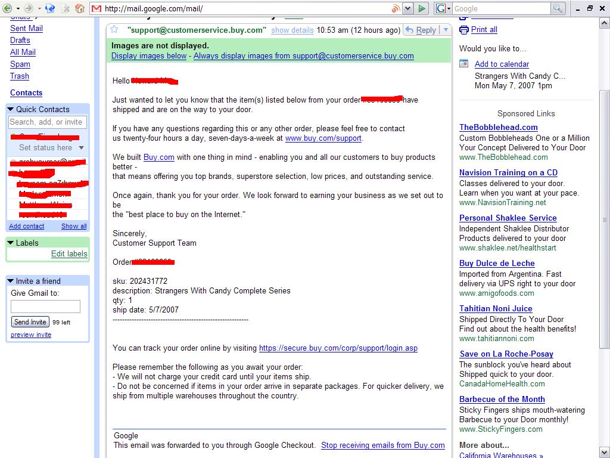
Task: Click the browser Google search box
Action: pos(501,8)
